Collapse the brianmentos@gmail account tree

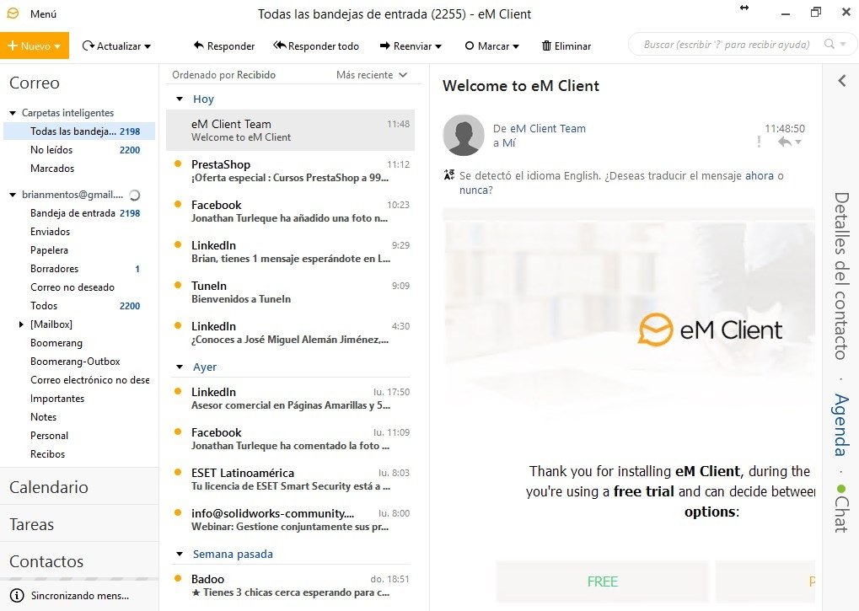[x=13, y=195]
